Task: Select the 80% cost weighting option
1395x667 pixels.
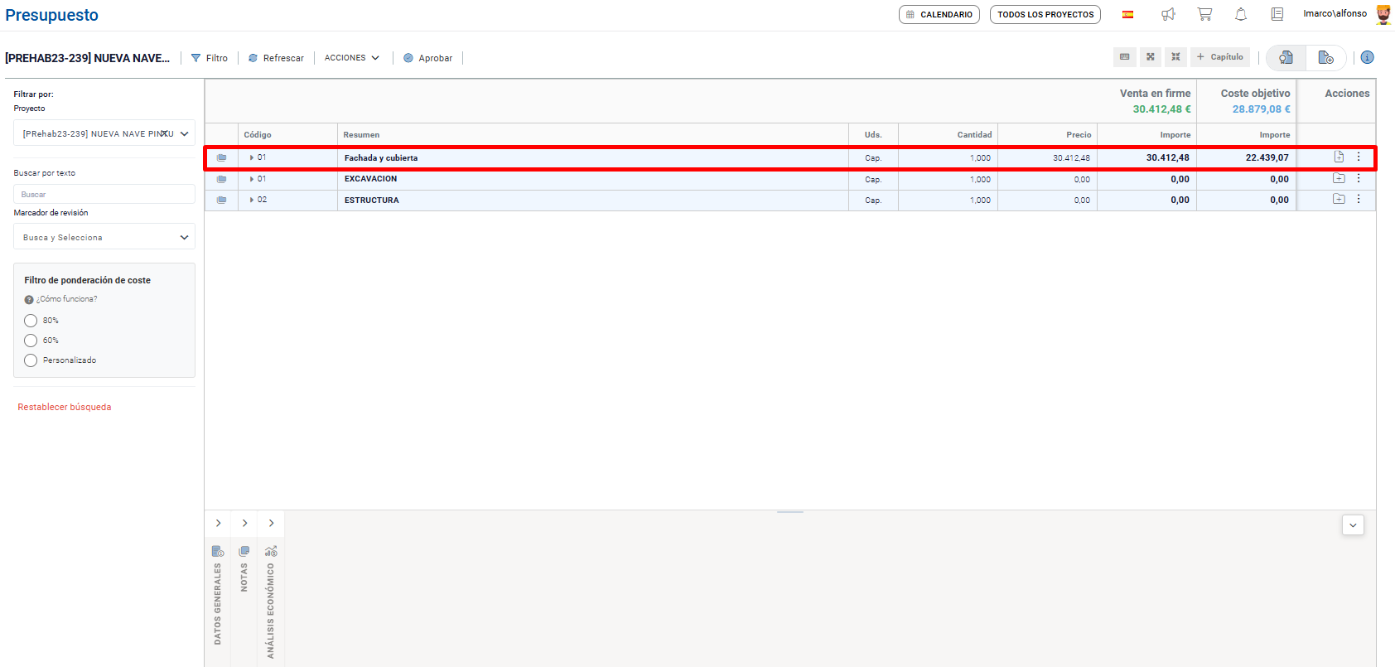Action: point(31,321)
